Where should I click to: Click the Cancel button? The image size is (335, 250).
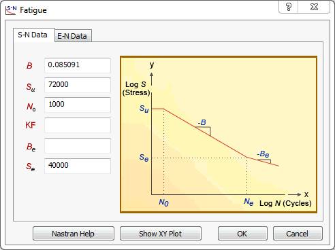[298, 234]
